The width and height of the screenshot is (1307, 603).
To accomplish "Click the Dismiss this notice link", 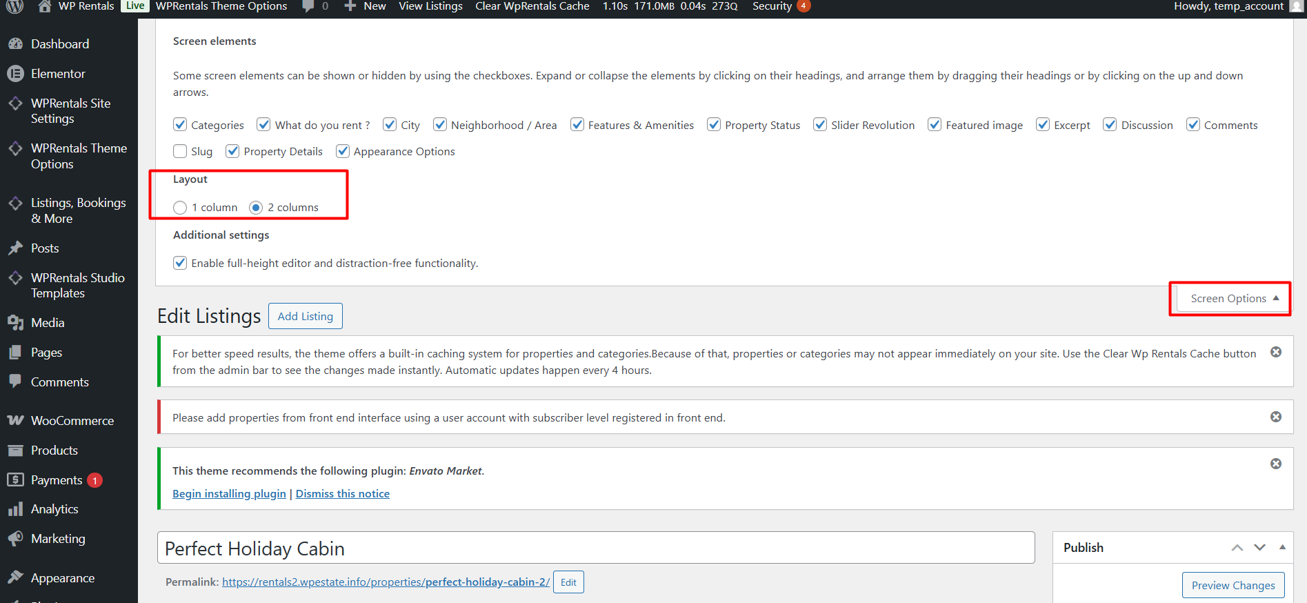I will coord(343,494).
